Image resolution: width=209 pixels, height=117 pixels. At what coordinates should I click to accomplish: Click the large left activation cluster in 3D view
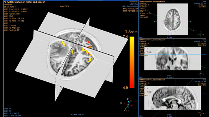[63, 43]
